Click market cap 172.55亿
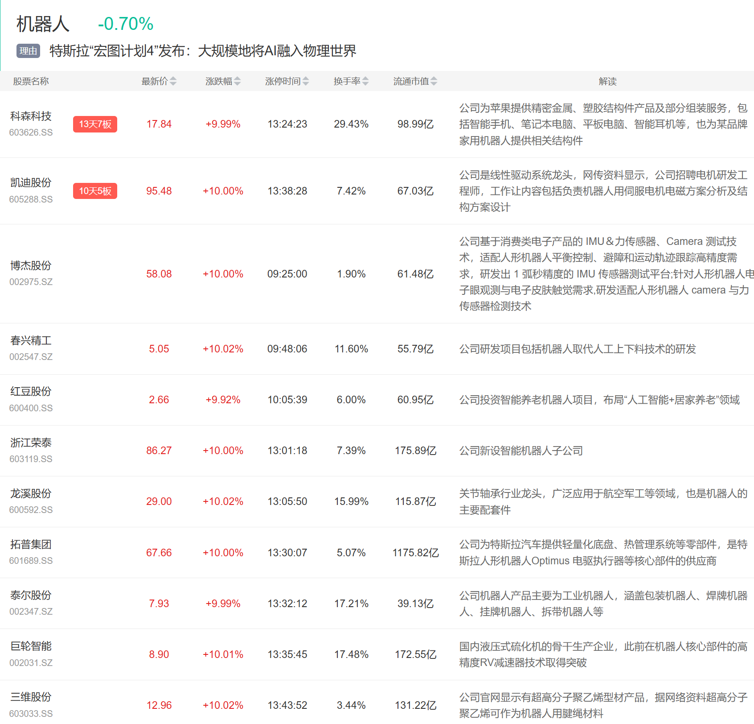Viewport: 754px width, 724px height. pos(416,654)
